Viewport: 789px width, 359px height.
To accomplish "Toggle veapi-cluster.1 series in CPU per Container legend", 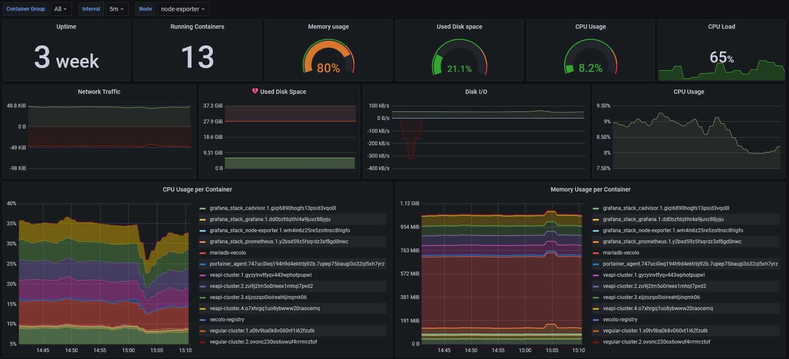I will click(260, 275).
